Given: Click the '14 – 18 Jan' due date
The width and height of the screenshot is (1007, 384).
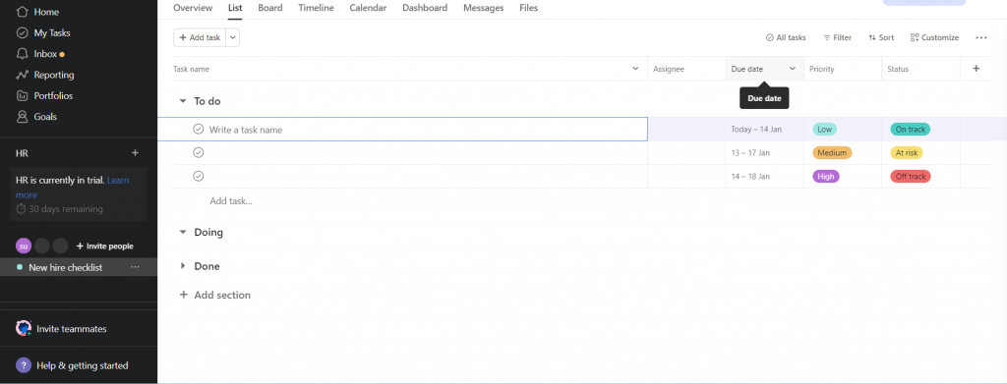Looking at the screenshot, I should tap(750, 177).
